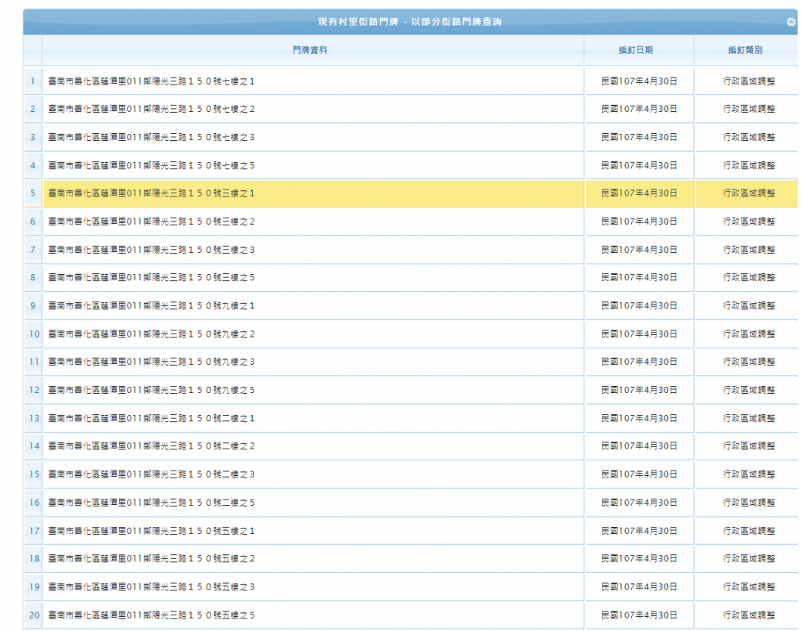Sort by the 編釘類別 column header
This screenshot has height=631, width=802.
[x=746, y=50]
